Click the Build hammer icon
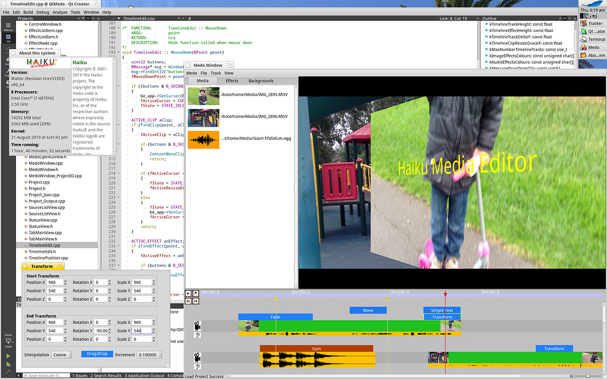The height and width of the screenshot is (379, 607). (8, 372)
